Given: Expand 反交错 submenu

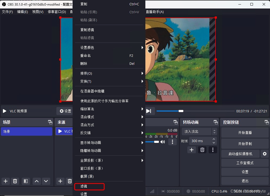Looking at the screenshot, I should tap(109, 133).
